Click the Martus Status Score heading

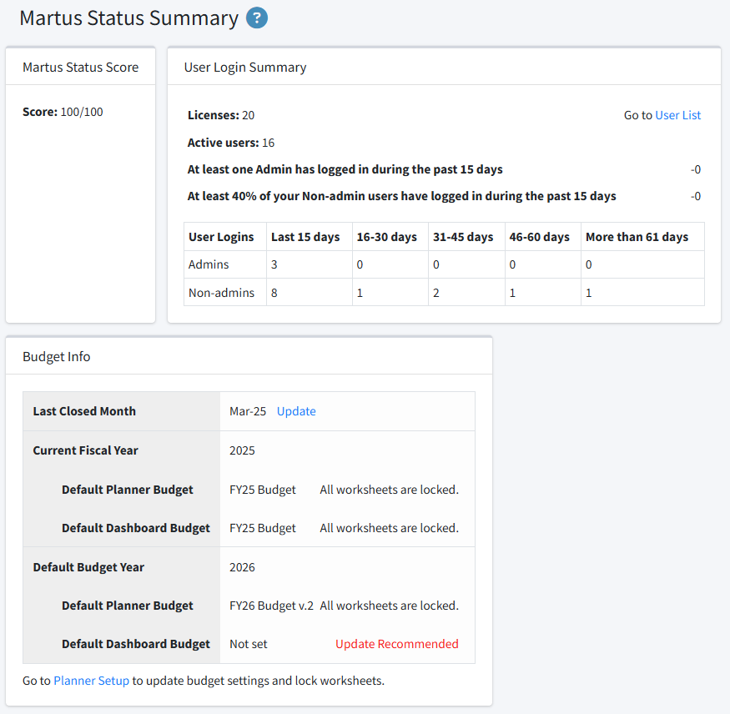point(81,67)
